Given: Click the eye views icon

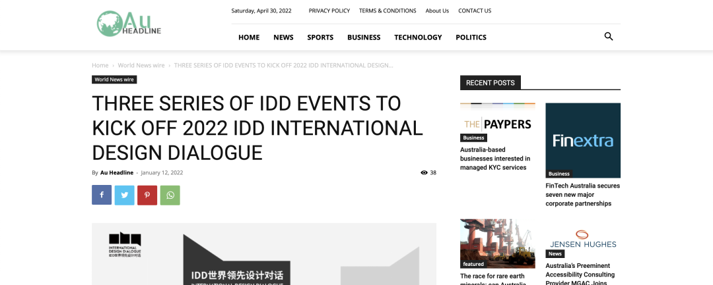Looking at the screenshot, I should pos(424,172).
